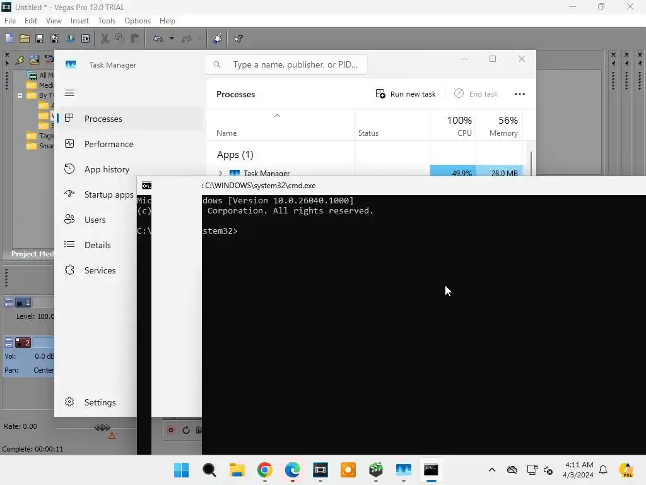Open the Options menu in Vegas Pro

(137, 21)
